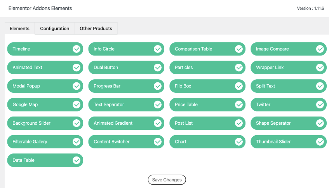Click the checkmark icon on Dual Button
Image resolution: width=329 pixels, height=188 pixels.
158,68
